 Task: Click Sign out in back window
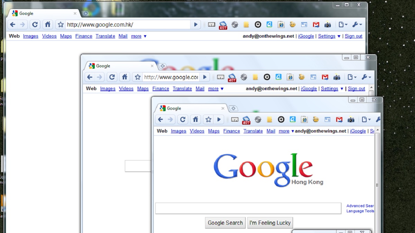coord(353,36)
